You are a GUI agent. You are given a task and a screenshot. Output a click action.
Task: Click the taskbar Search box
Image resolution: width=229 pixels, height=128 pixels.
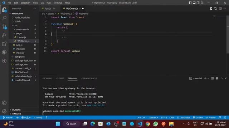pyautogui.click(x=72, y=124)
